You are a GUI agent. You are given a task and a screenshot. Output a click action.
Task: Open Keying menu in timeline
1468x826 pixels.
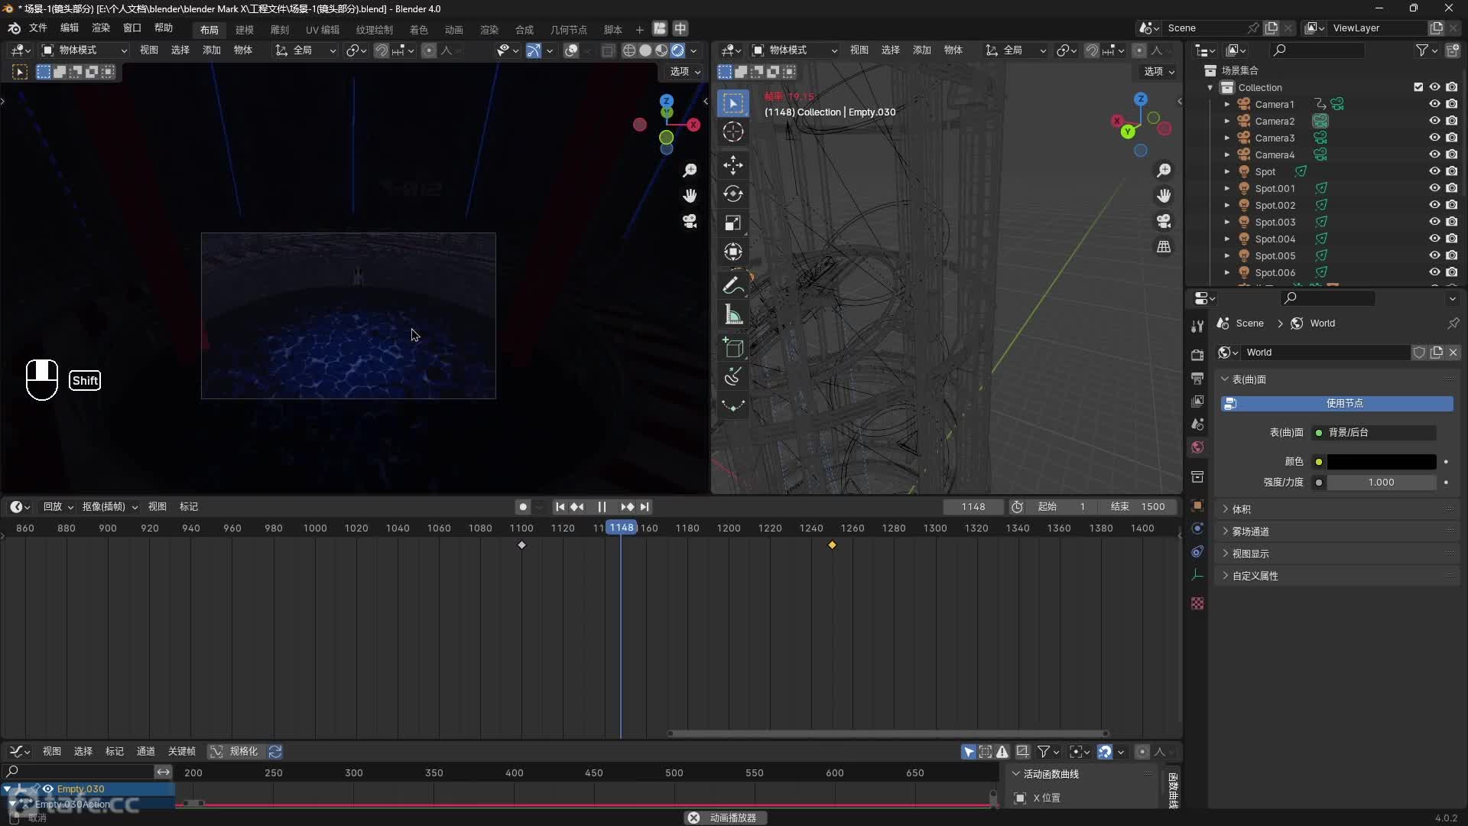click(x=109, y=507)
